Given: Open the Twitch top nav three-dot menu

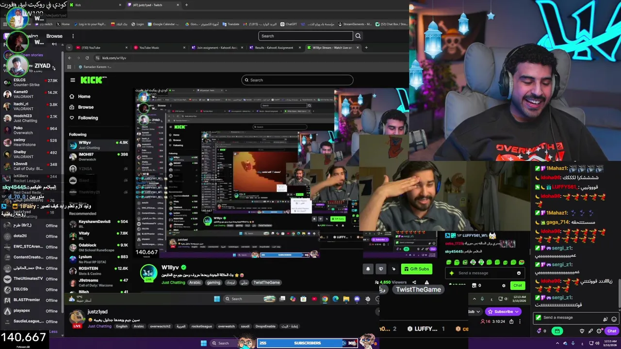Looking at the screenshot, I should (x=73, y=36).
